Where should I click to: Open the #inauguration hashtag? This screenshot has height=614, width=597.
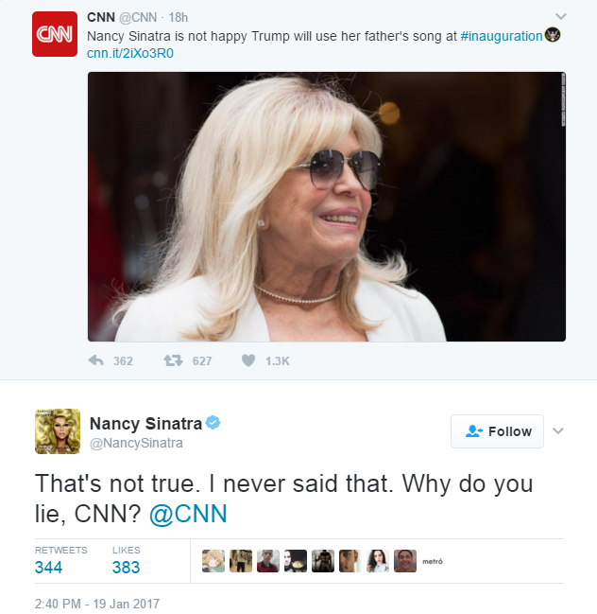click(x=502, y=36)
